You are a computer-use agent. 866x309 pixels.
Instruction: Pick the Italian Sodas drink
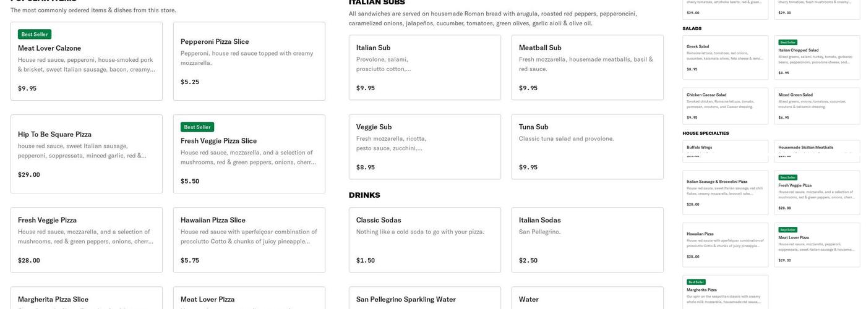(587, 240)
